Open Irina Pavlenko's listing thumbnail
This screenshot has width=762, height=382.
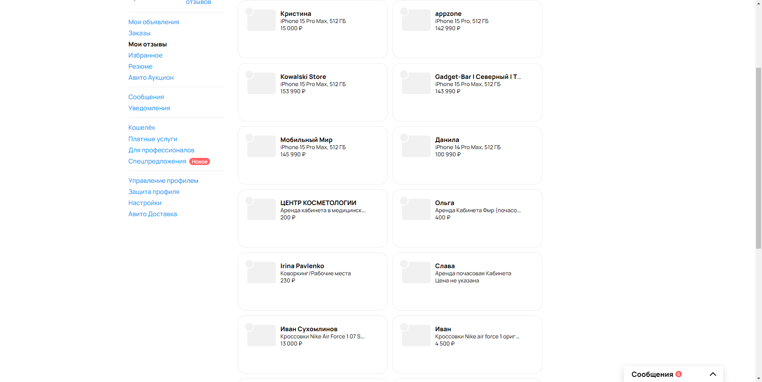pyautogui.click(x=262, y=273)
